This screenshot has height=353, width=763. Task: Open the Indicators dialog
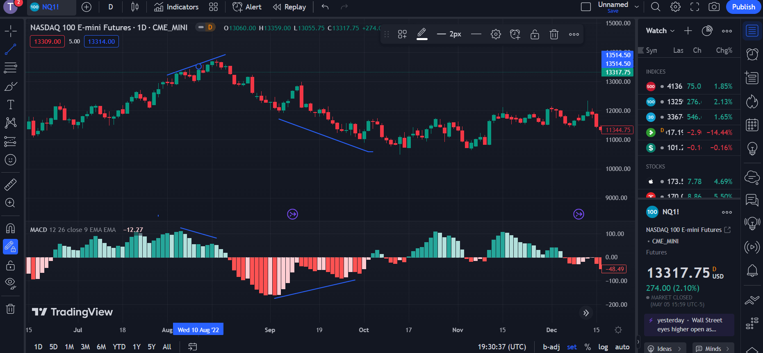pos(176,7)
